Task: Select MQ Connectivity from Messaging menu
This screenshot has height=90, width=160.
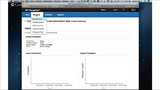Action: [39, 25]
